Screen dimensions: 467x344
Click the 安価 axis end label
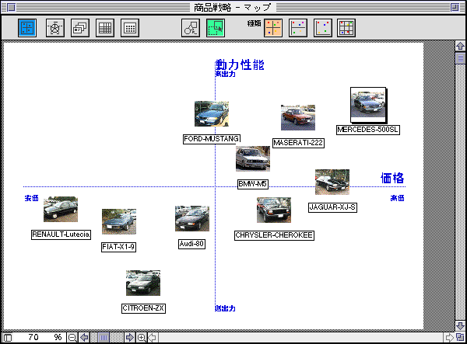[32, 198]
